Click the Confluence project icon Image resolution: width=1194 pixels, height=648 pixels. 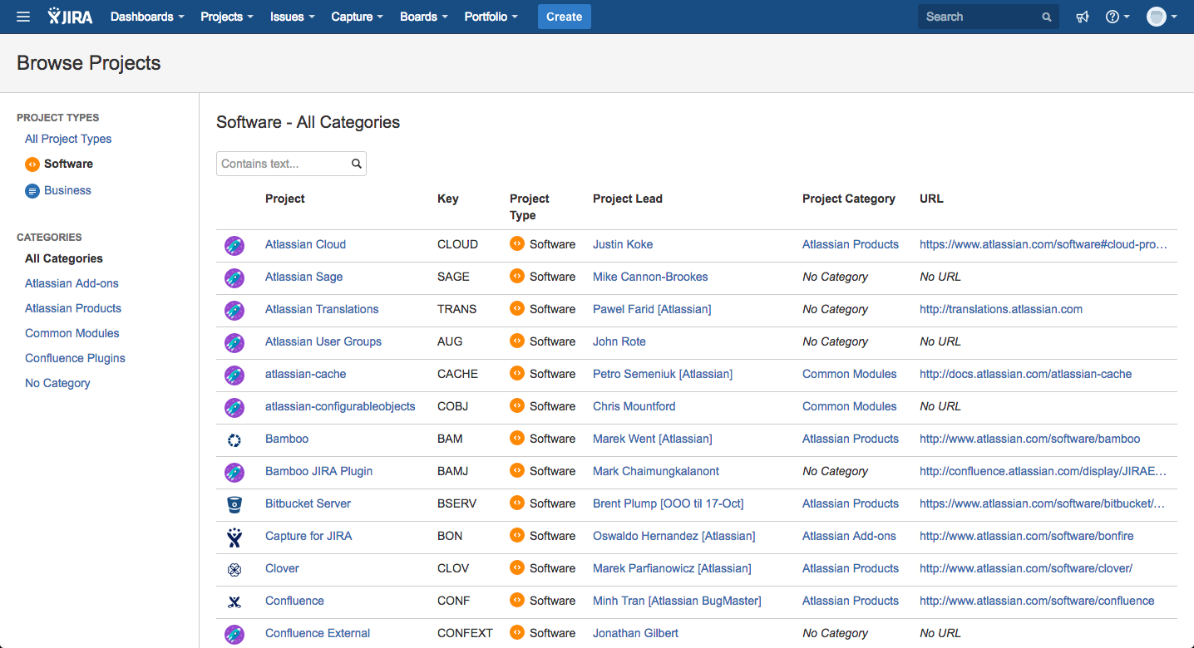click(x=234, y=601)
